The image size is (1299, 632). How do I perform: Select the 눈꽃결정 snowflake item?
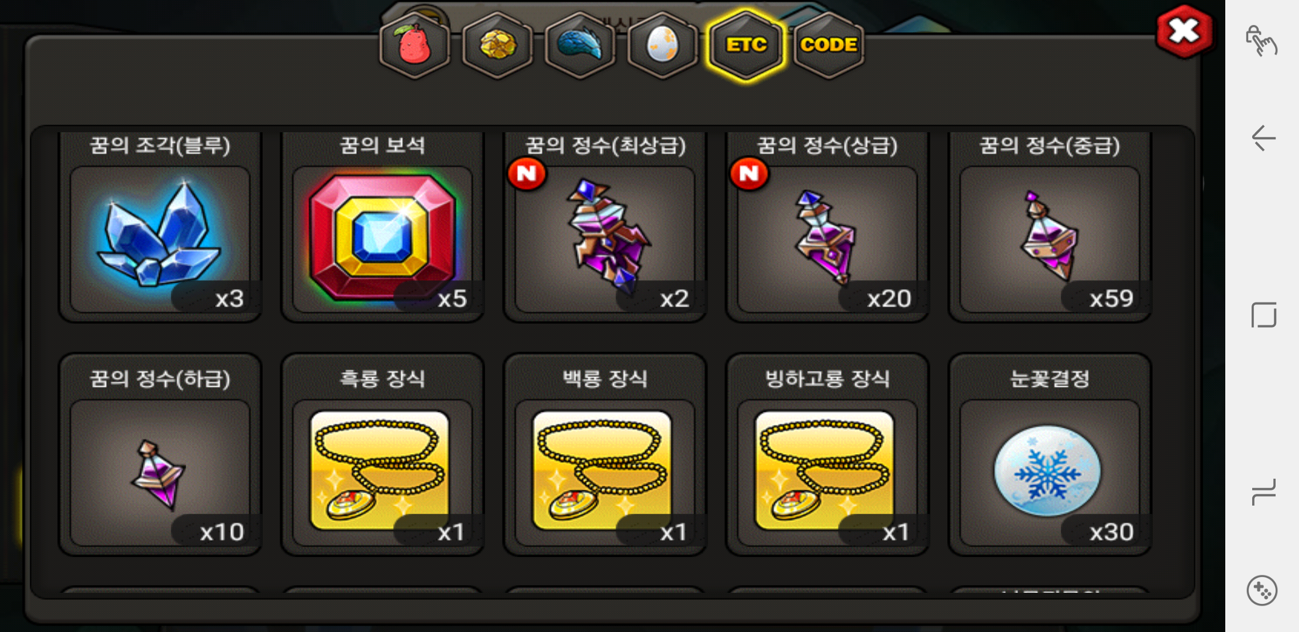[1050, 455]
